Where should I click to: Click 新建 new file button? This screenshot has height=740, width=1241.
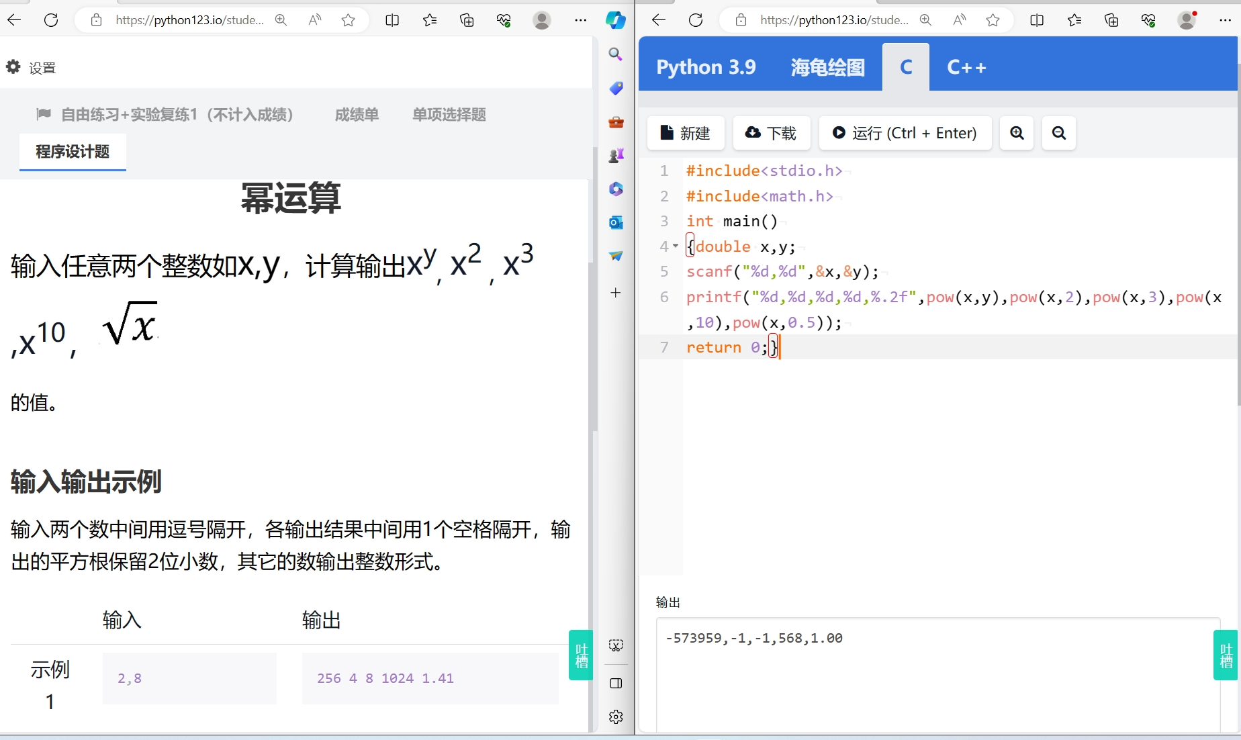(686, 133)
